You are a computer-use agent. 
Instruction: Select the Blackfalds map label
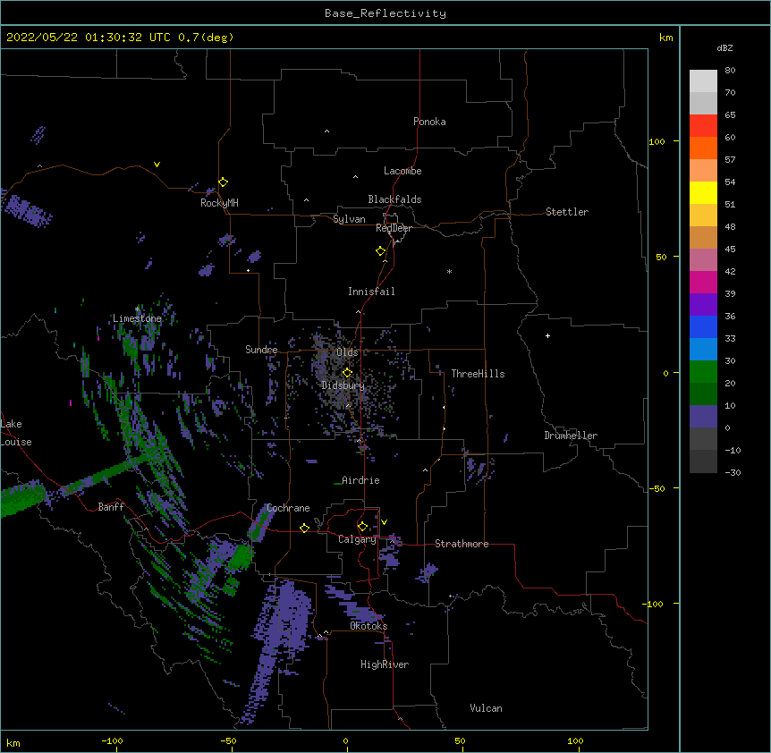point(394,199)
